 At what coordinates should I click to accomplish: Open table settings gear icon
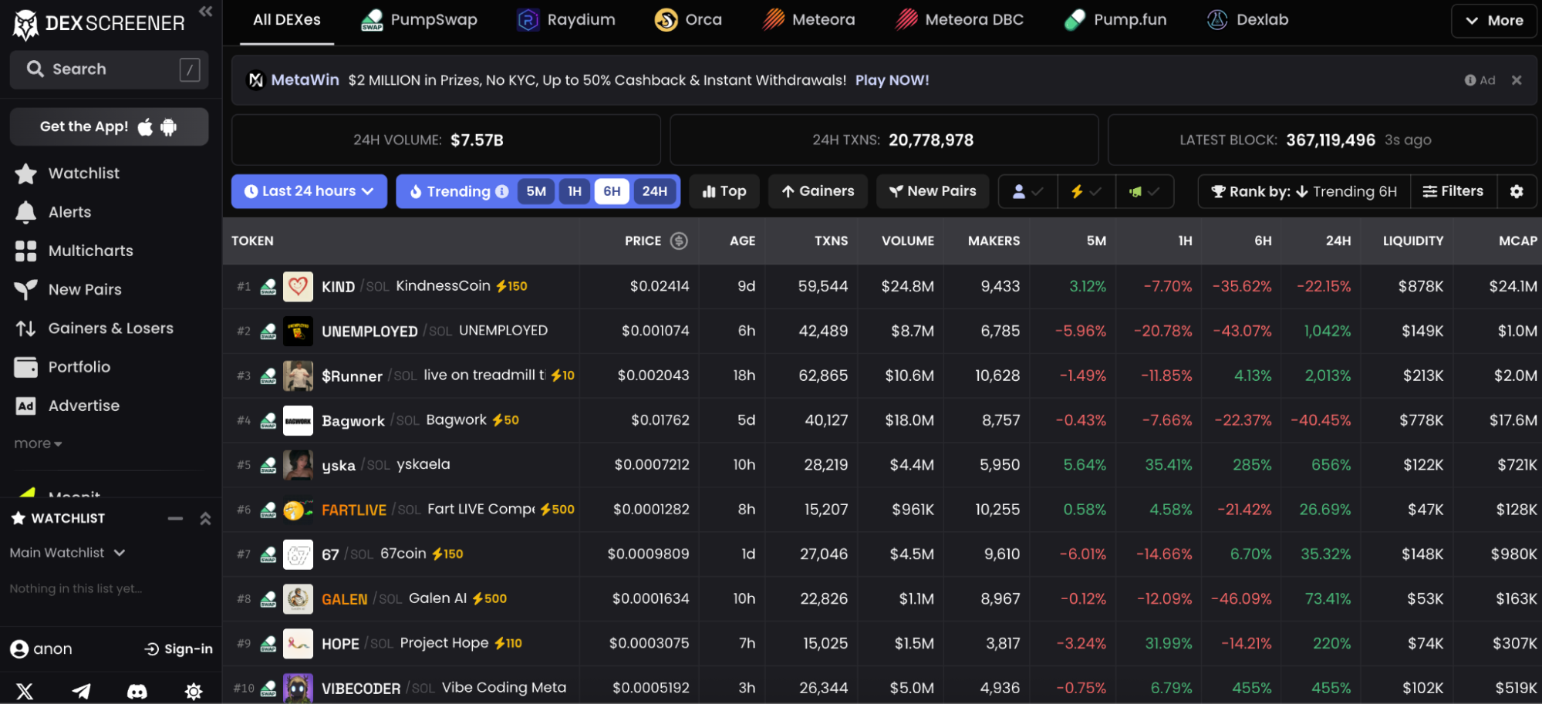(x=1517, y=191)
